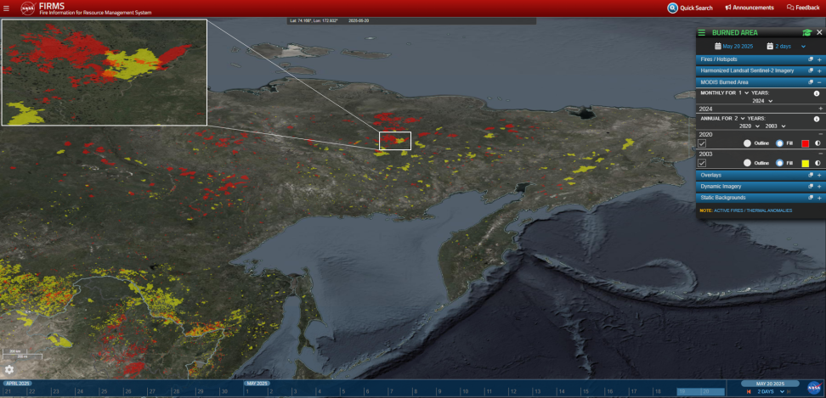This screenshot has width=826, height=398.
Task: Click the Quick Search magnifier icon
Action: [672, 8]
